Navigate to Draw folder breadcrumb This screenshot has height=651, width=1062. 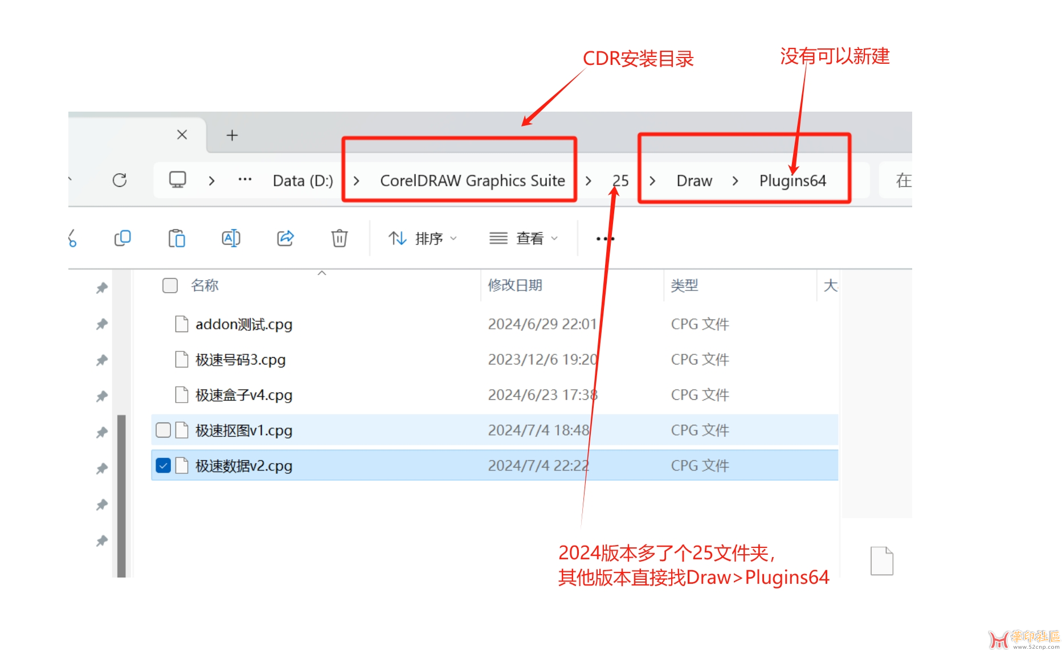[x=694, y=181]
